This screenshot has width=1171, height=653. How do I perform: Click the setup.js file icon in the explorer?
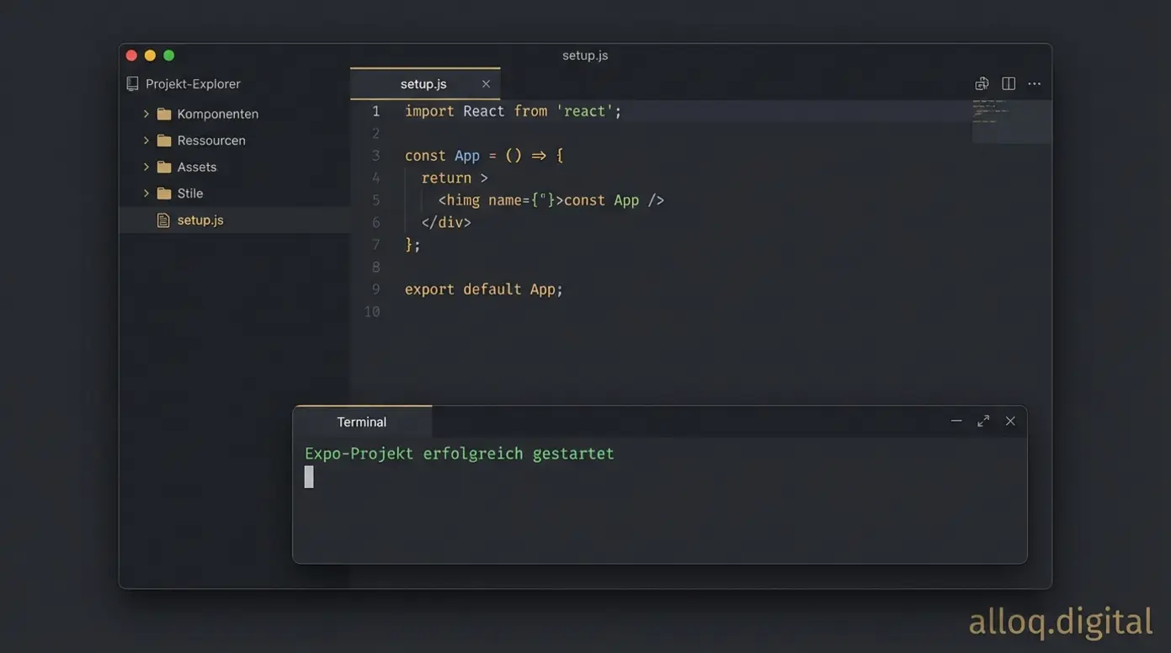(162, 219)
